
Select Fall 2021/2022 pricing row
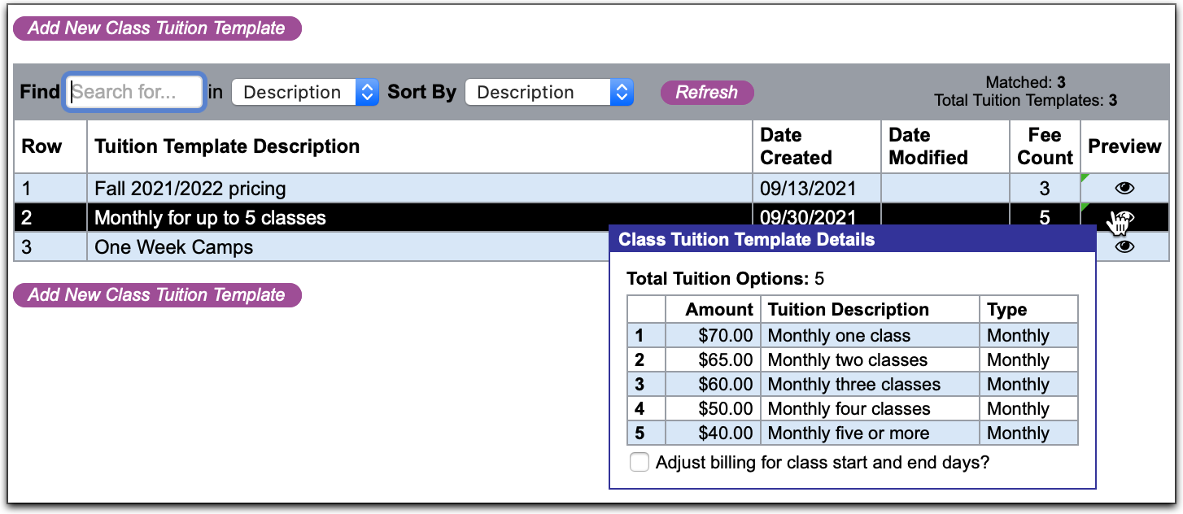point(190,189)
